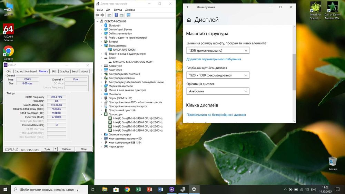The width and height of the screenshot is (345, 194).
Task: Select SAMSUNG MZ7LN256HAJQ-000H1 disk entry
Action: (x=133, y=62)
